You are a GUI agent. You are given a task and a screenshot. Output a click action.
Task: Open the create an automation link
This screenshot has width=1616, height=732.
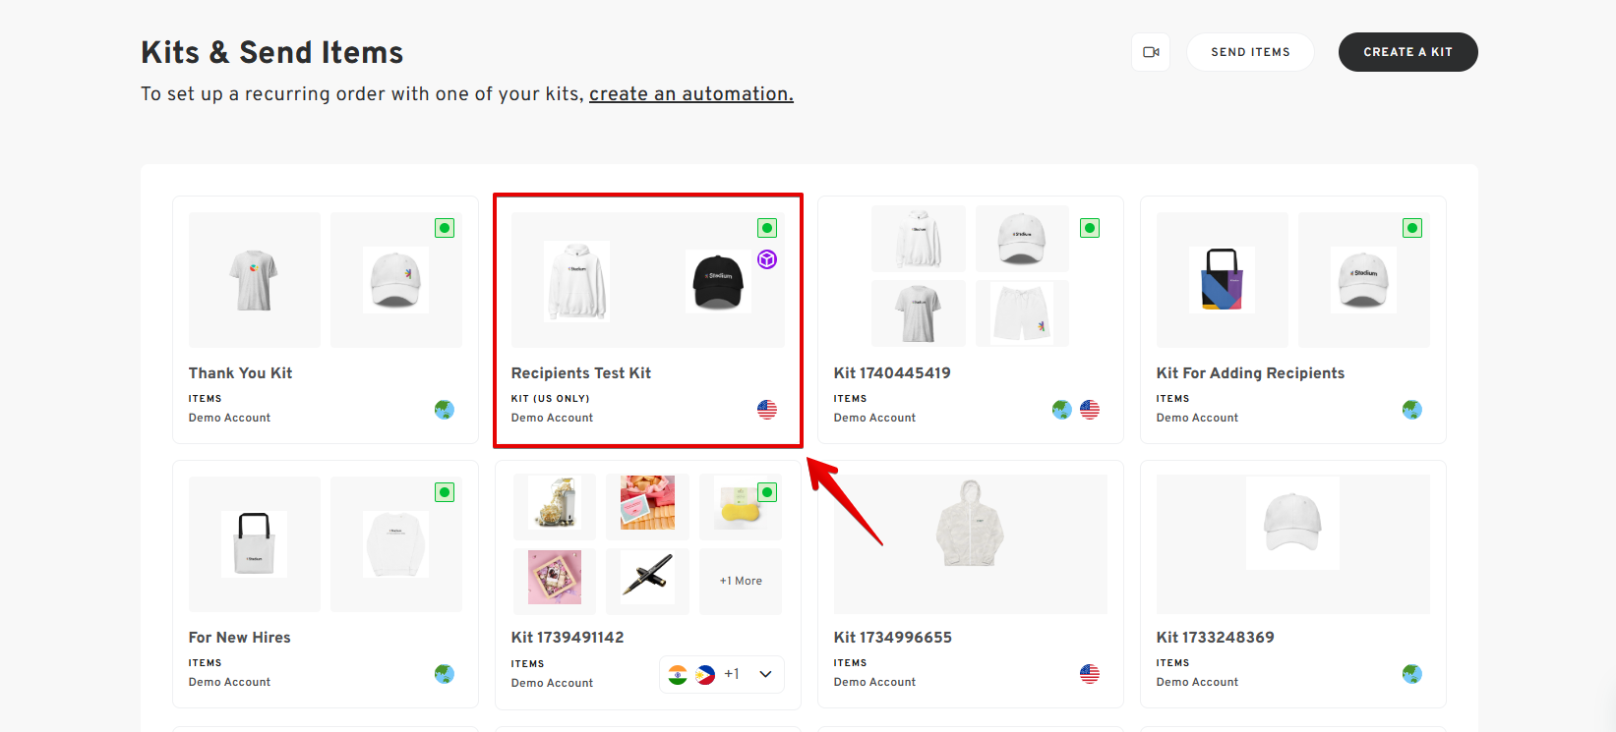[690, 94]
